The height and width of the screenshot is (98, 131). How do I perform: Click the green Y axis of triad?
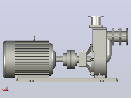[8, 88]
